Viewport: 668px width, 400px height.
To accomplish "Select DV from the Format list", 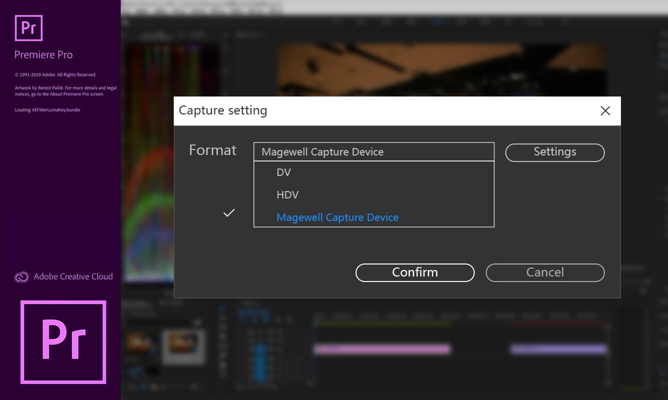I will point(284,172).
